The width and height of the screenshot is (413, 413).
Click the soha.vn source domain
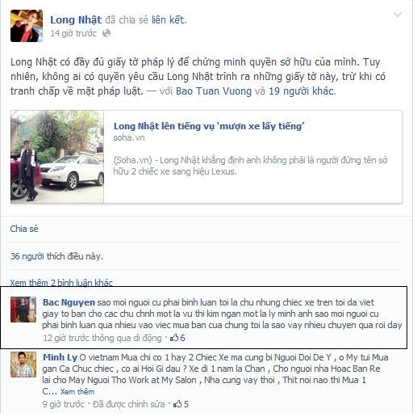129,137
